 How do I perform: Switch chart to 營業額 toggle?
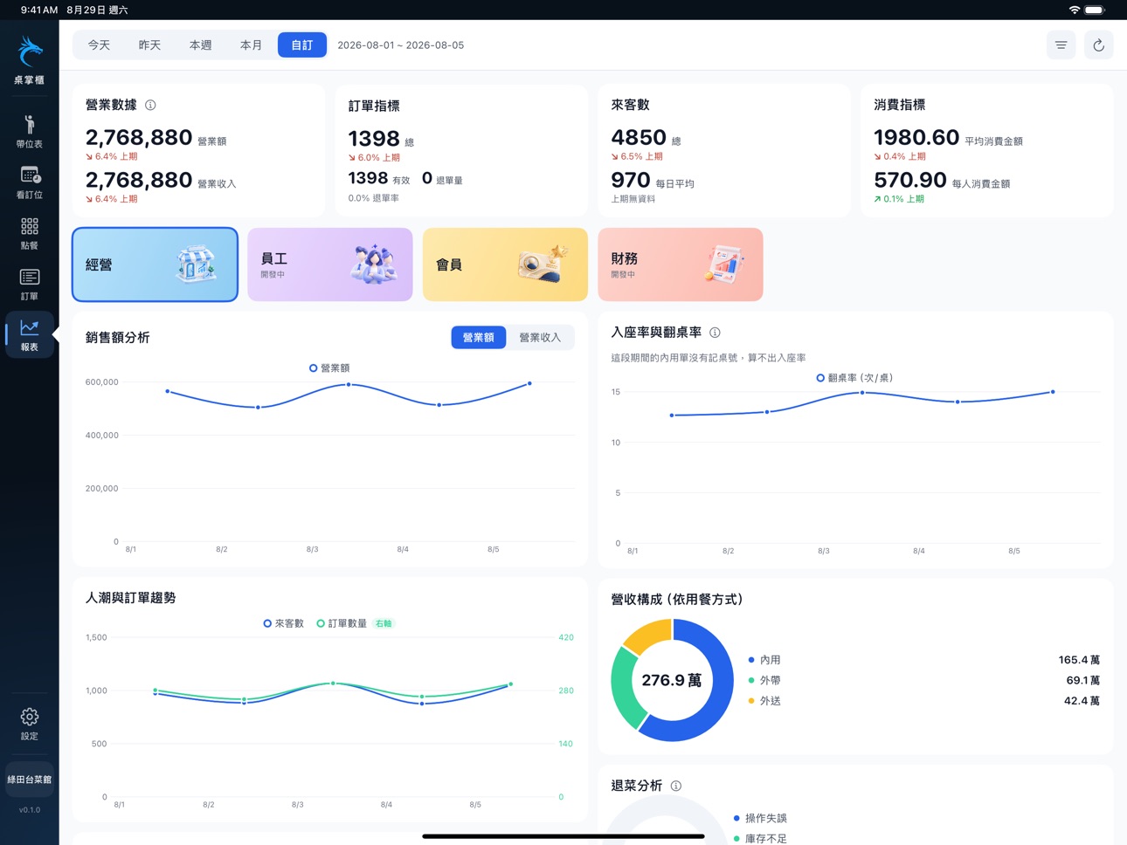point(478,337)
